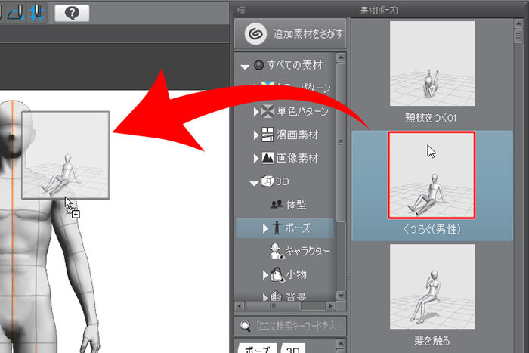The height and width of the screenshot is (353, 529).
Task: Select the 単色パターン icon
Action: pyautogui.click(x=268, y=111)
